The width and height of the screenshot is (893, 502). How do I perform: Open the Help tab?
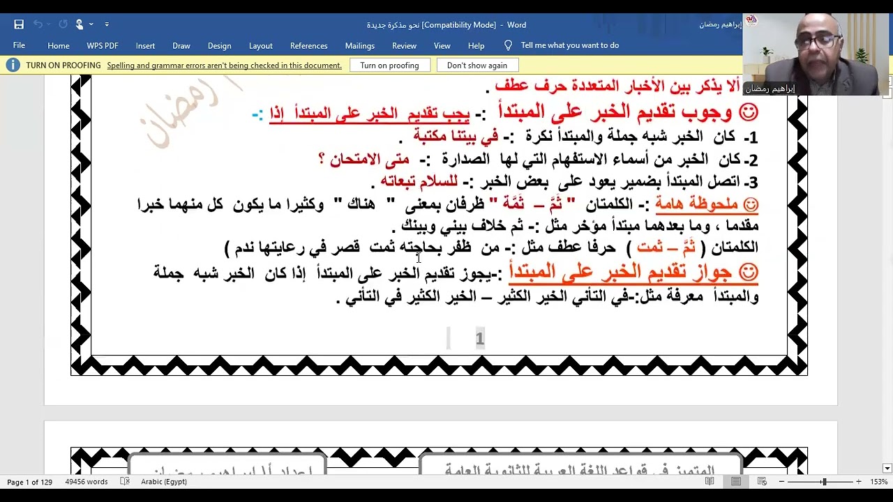click(x=476, y=45)
